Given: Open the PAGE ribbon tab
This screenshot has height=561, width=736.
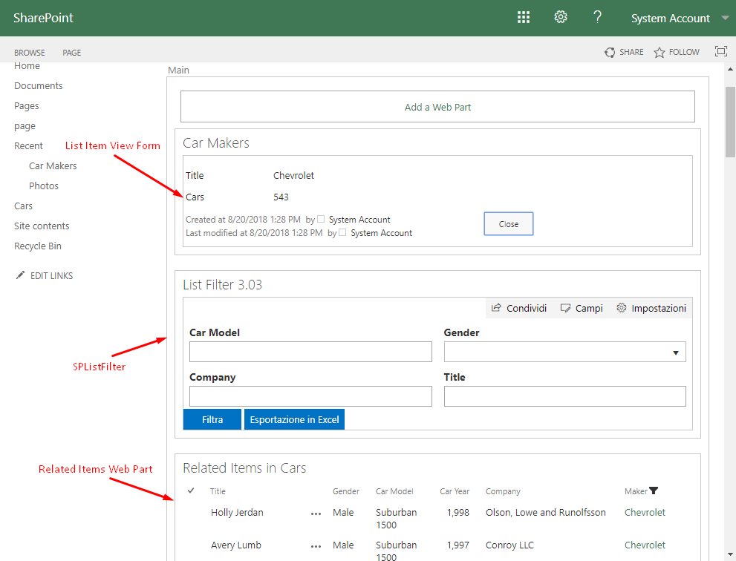Looking at the screenshot, I should tap(72, 53).
